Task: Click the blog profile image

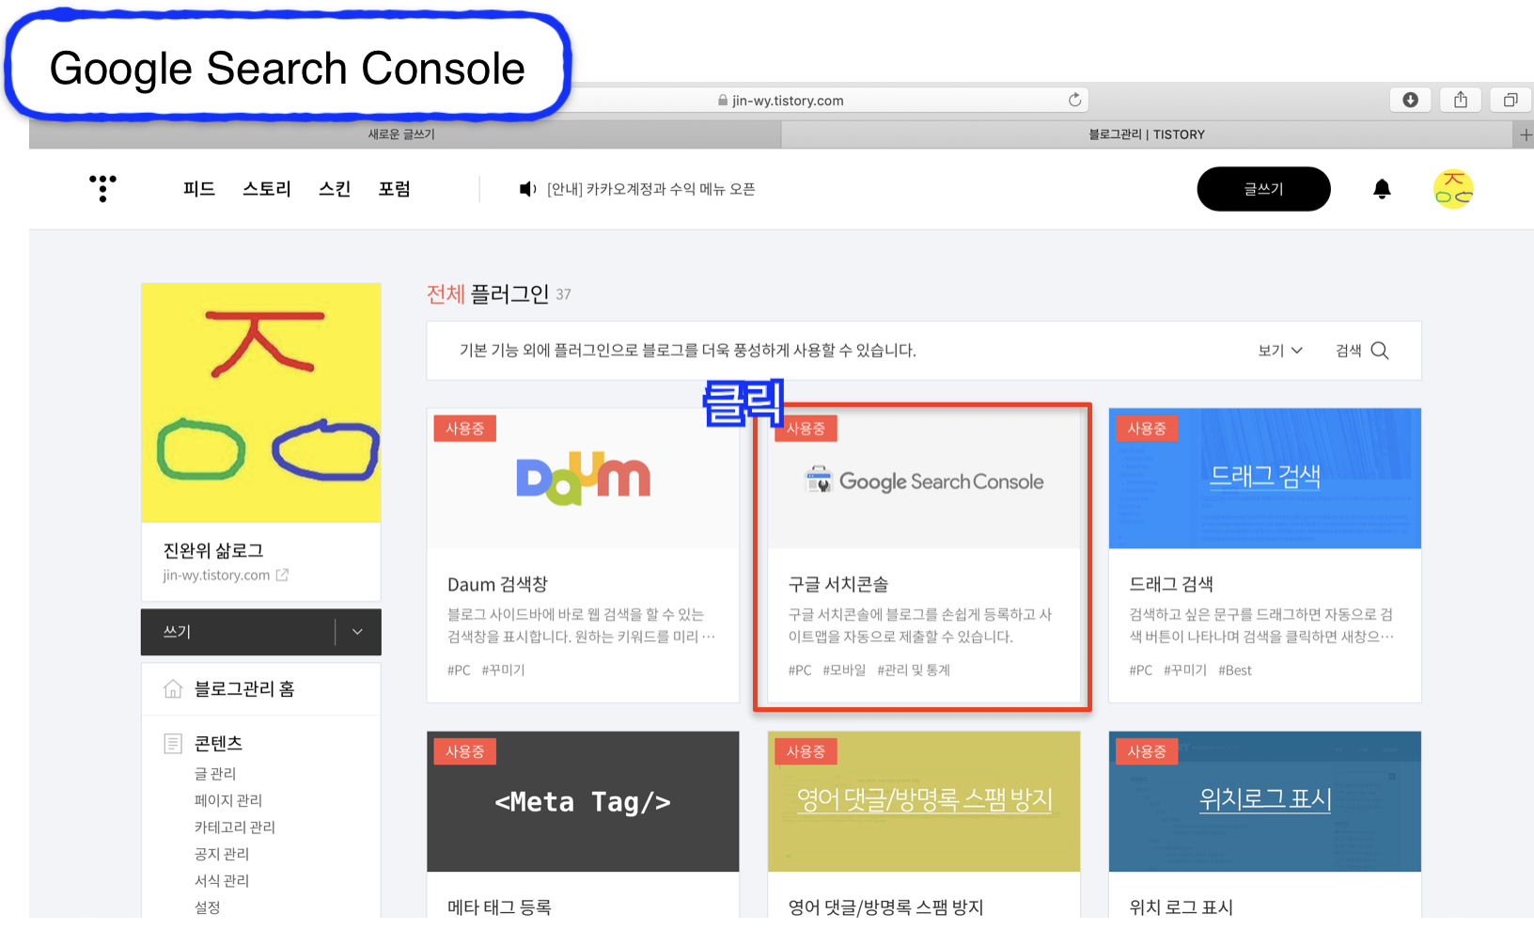Action: pyautogui.click(x=261, y=402)
